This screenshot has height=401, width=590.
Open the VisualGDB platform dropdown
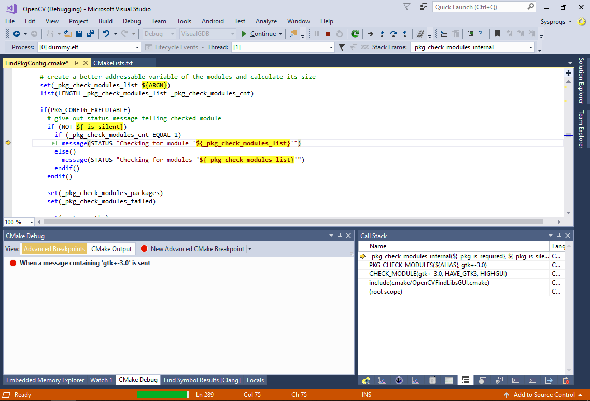point(207,34)
